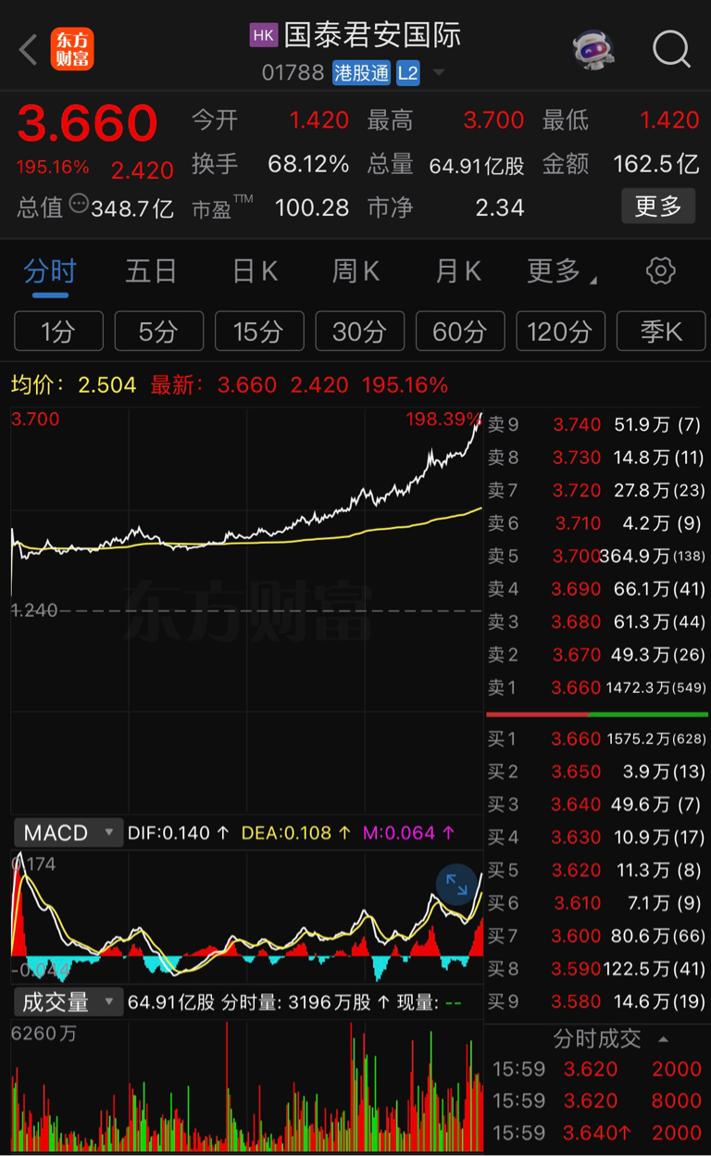Screen dimensions: 711x1156
Task: Tap the large 3.660 current price
Action: [x=88, y=123]
